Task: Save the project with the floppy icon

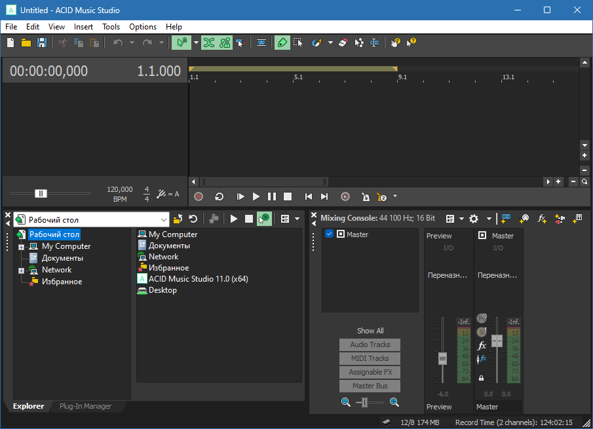Action: tap(41, 43)
